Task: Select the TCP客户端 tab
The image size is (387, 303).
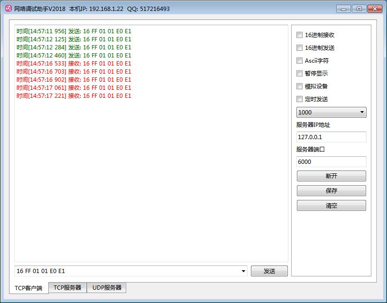Action: click(x=28, y=288)
